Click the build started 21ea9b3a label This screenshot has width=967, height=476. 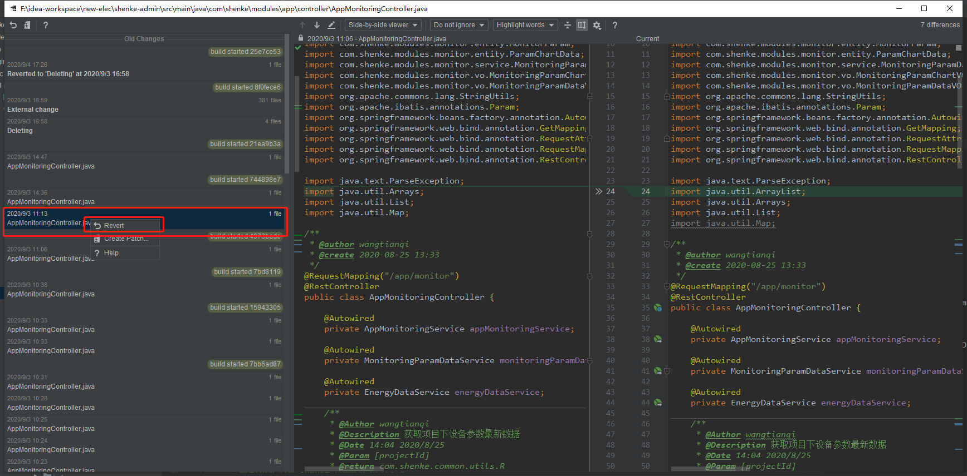click(246, 144)
